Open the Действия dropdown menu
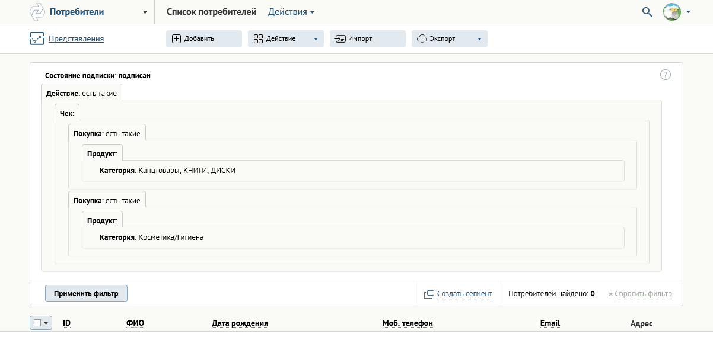This screenshot has width=713, height=337. pos(291,12)
